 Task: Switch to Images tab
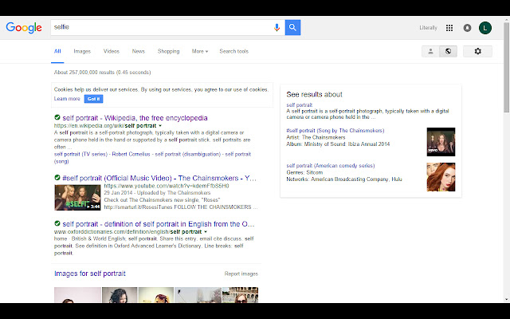82,51
